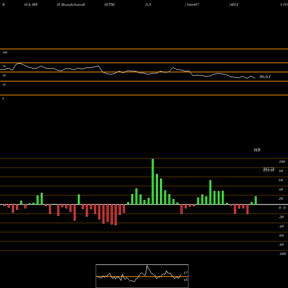Click the 70 label on RSI axis
The width and height of the screenshot is (288, 288).
pyautogui.click(x=4, y=66)
